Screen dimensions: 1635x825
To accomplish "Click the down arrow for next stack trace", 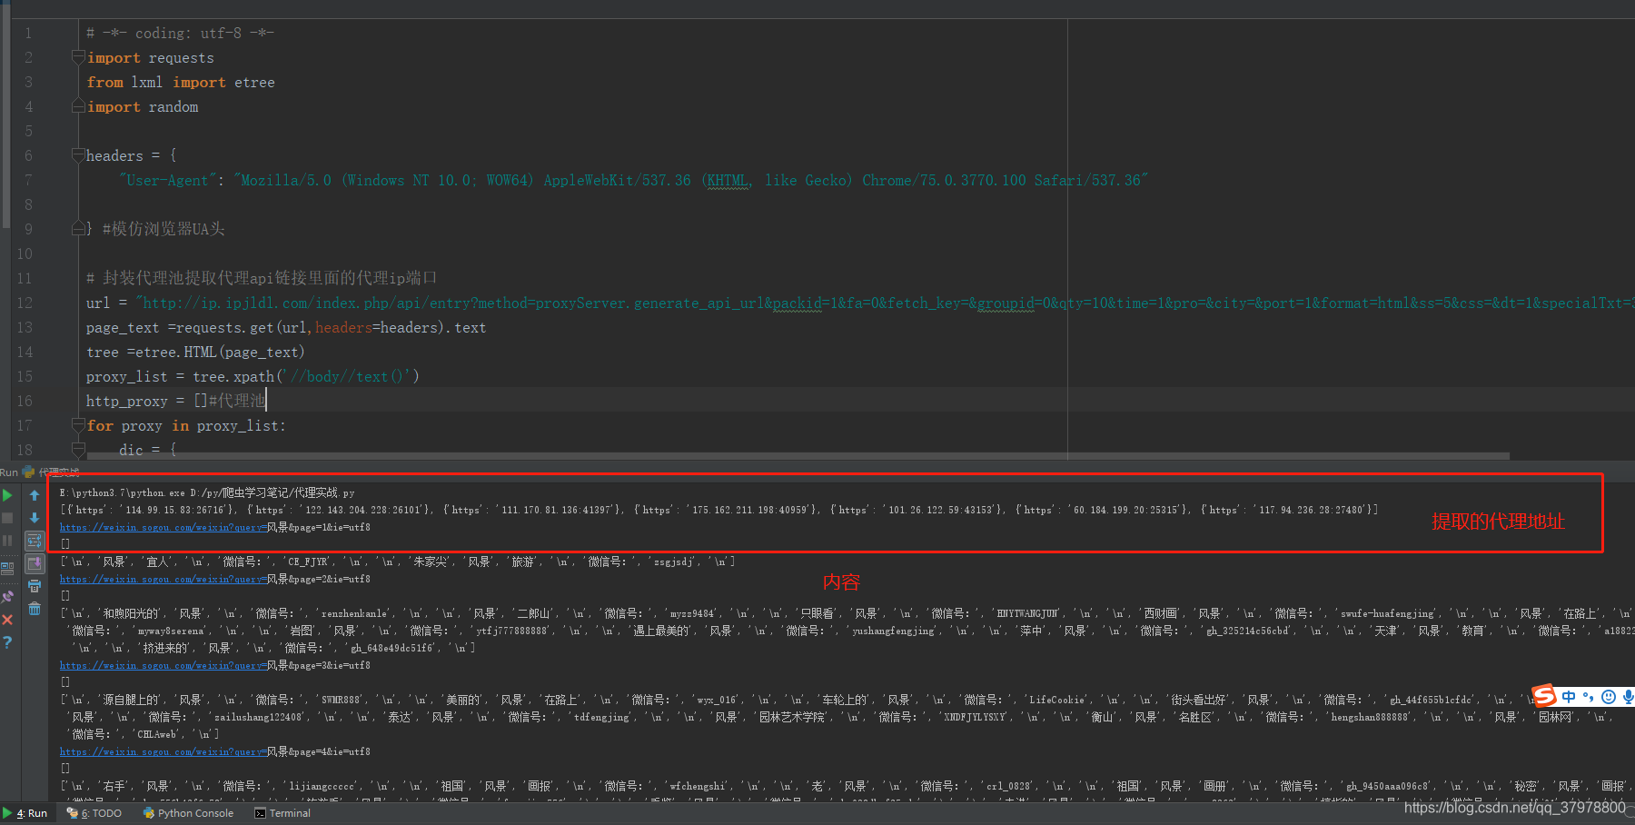I will (x=35, y=518).
